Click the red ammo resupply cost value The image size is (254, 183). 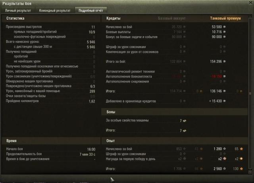(216, 76)
